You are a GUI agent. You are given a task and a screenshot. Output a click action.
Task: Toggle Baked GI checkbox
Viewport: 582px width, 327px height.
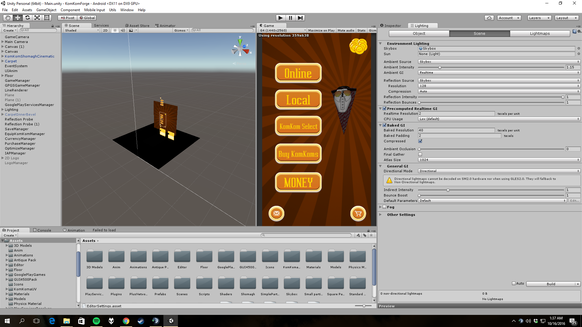(385, 125)
